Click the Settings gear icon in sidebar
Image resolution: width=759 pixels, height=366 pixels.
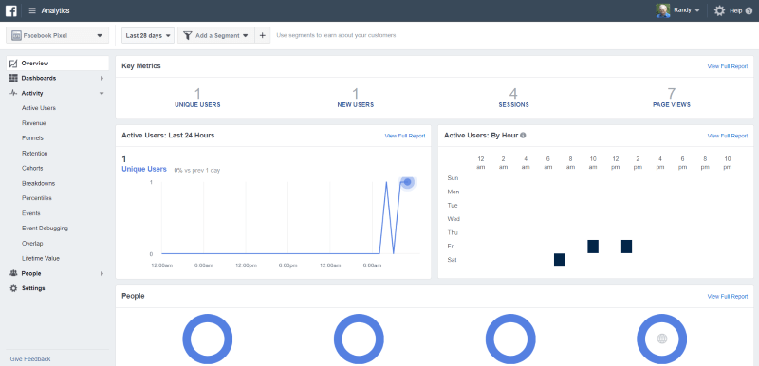pos(13,288)
